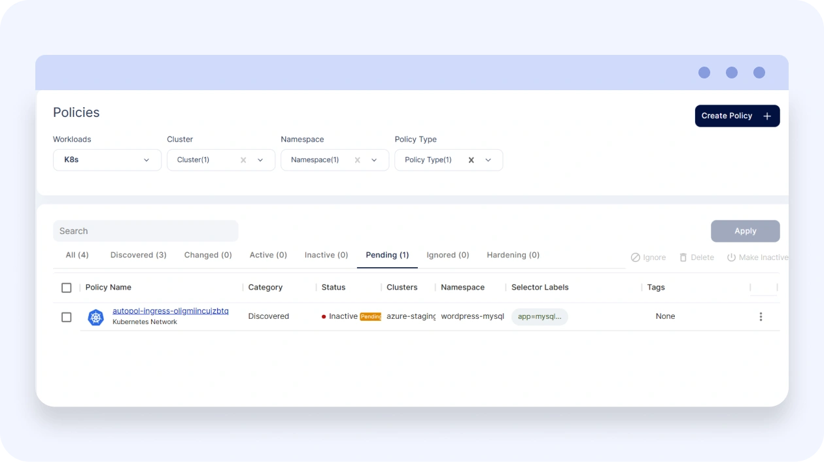The height and width of the screenshot is (462, 824).
Task: Clear the Policy Type filter with X
Action: point(471,160)
